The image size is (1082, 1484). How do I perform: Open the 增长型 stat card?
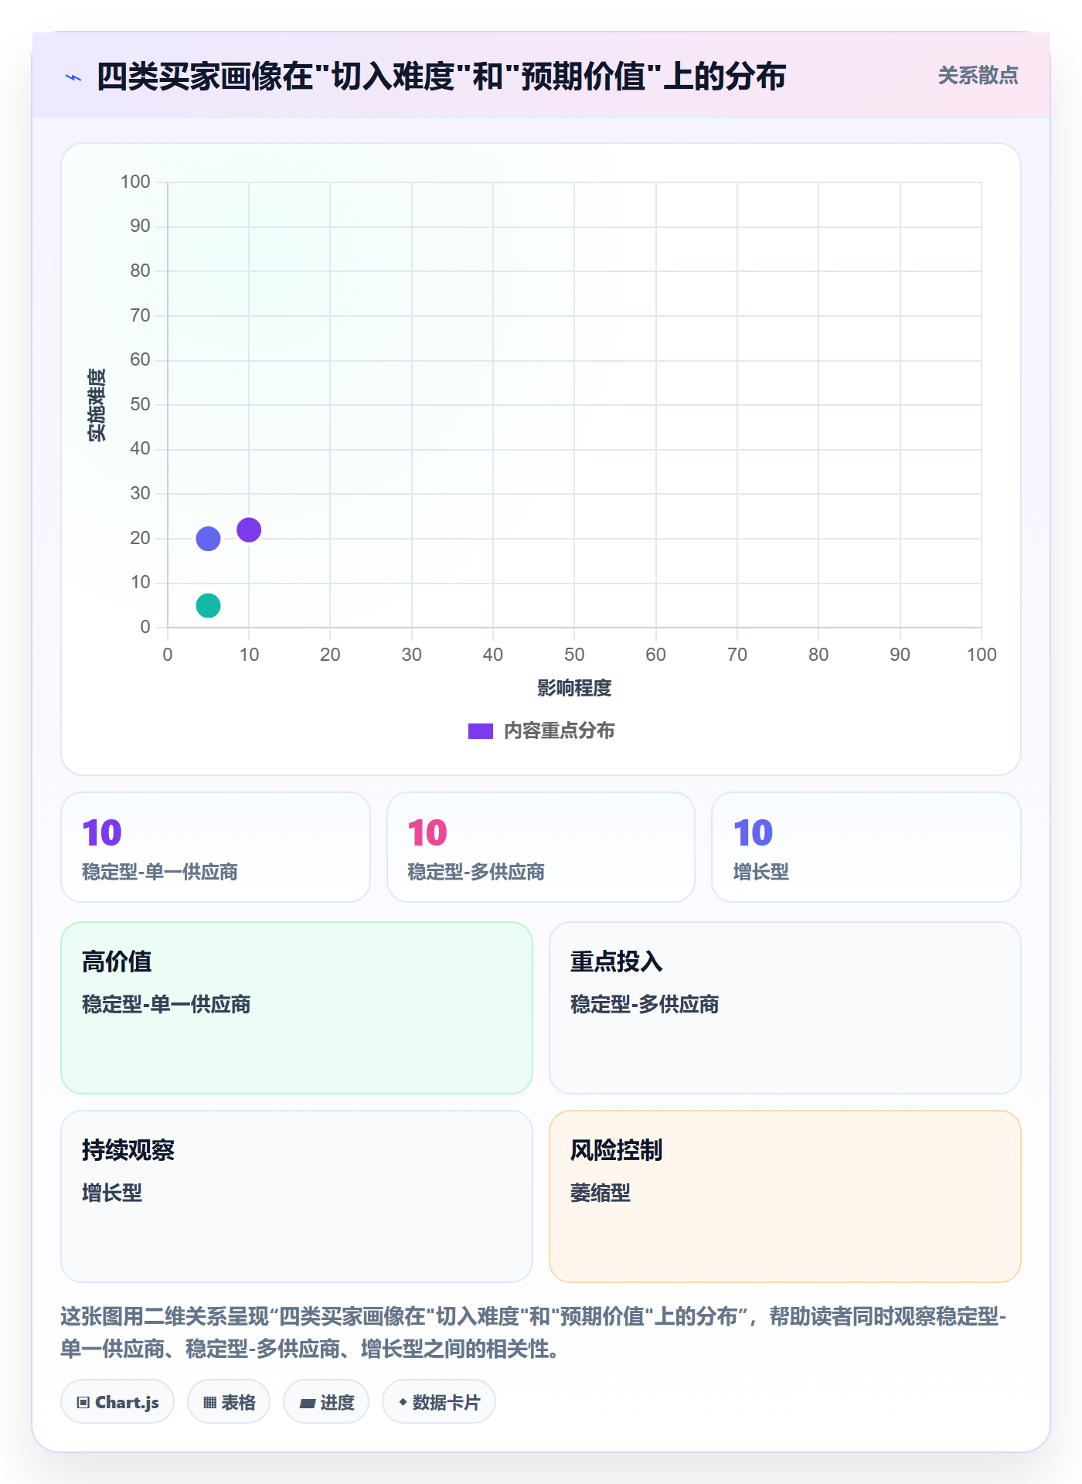click(866, 847)
